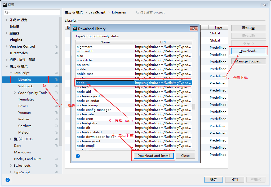Screen dimensions: 271x187
Task: Select Templates in the settings tree
Action: [x=26, y=99]
